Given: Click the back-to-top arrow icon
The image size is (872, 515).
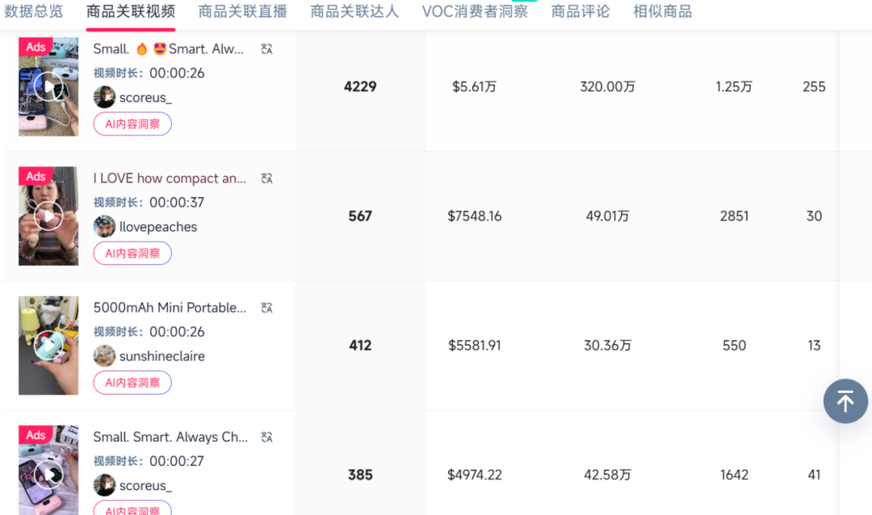Looking at the screenshot, I should pos(845,401).
